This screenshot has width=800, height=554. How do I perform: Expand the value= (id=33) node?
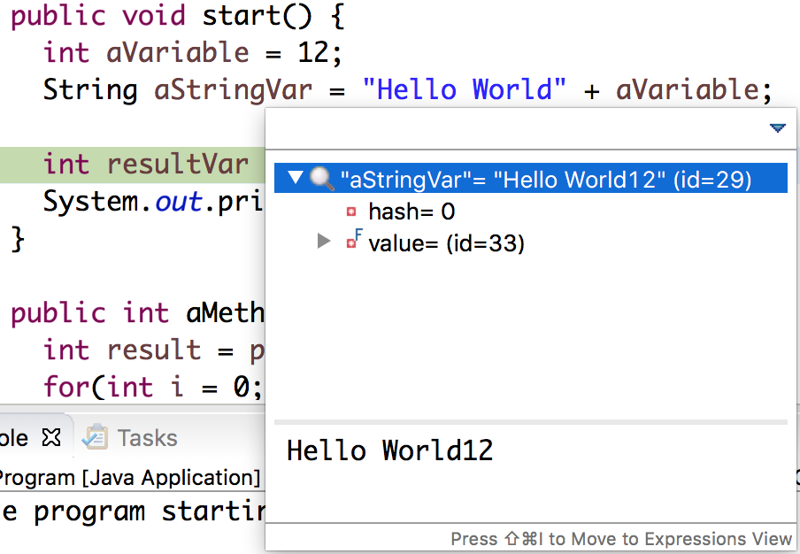pyautogui.click(x=324, y=242)
